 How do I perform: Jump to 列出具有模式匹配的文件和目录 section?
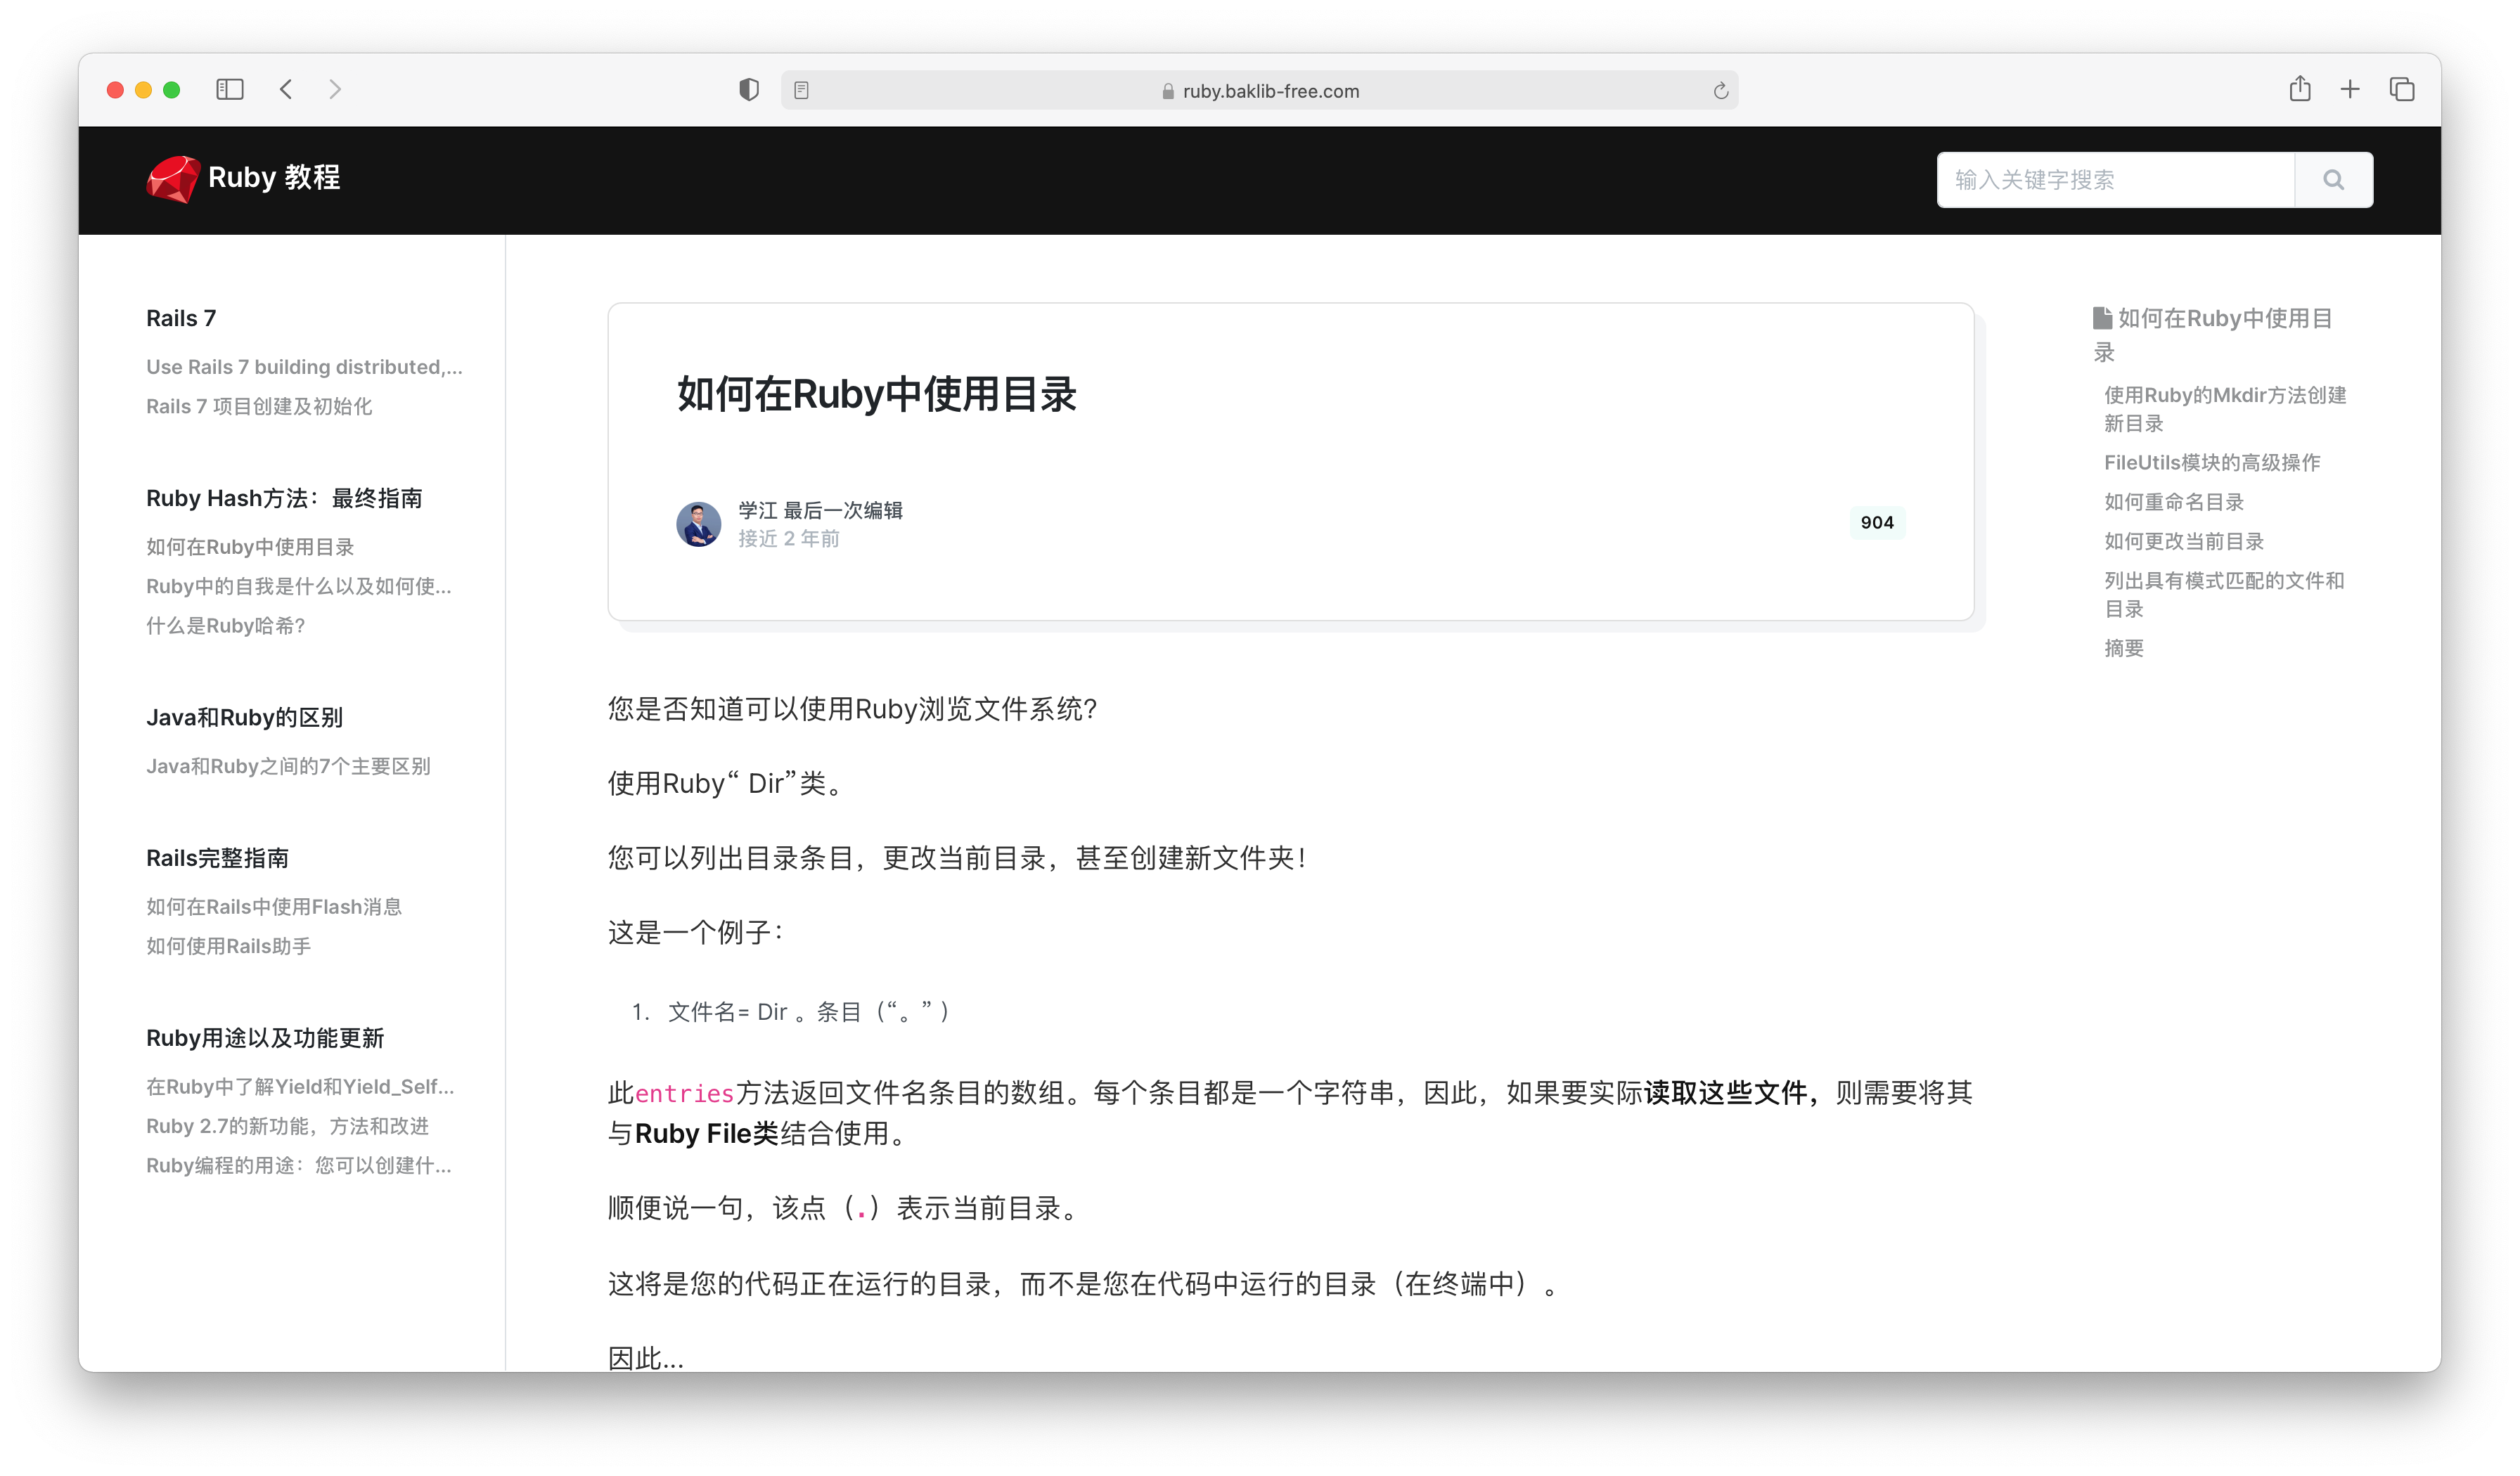[x=2224, y=595]
